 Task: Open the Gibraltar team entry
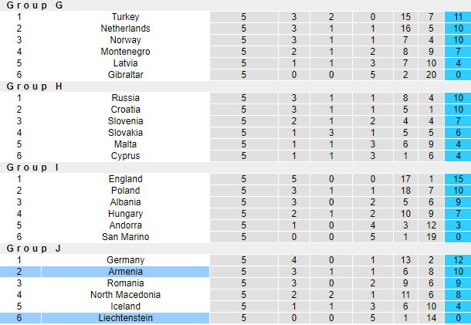click(x=125, y=75)
